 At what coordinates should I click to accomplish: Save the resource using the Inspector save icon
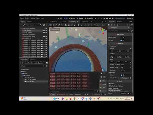pos(115,25)
